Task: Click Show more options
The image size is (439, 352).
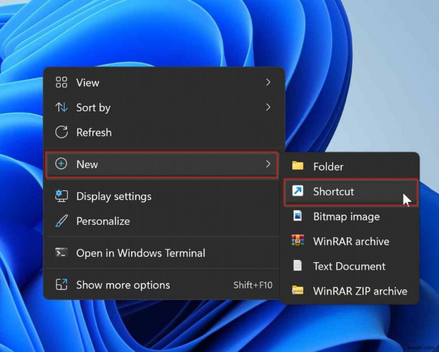Action: [122, 285]
